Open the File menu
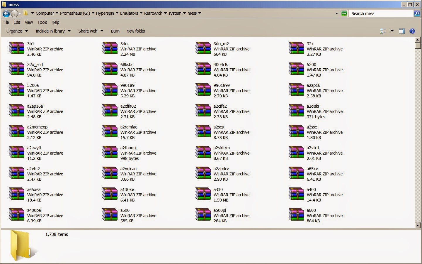 6,22
